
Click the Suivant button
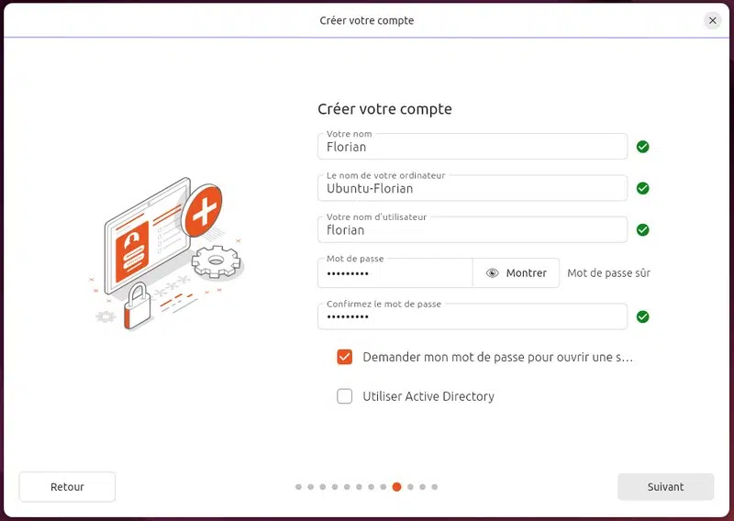click(665, 487)
